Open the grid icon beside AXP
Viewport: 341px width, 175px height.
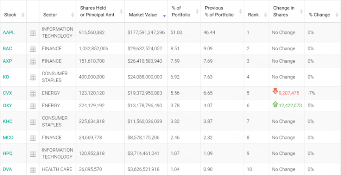pos(32,61)
